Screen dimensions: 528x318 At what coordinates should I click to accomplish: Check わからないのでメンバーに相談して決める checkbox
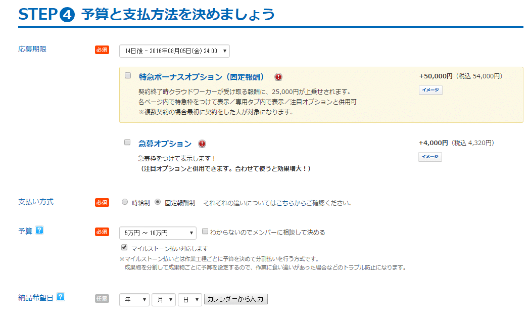pos(205,232)
